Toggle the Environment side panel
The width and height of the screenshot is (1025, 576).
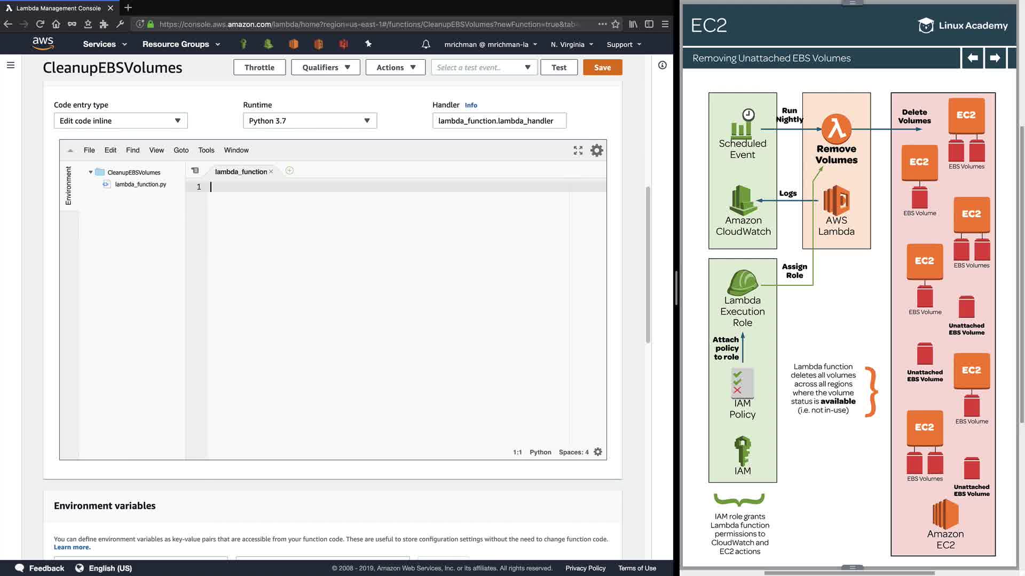(68, 186)
